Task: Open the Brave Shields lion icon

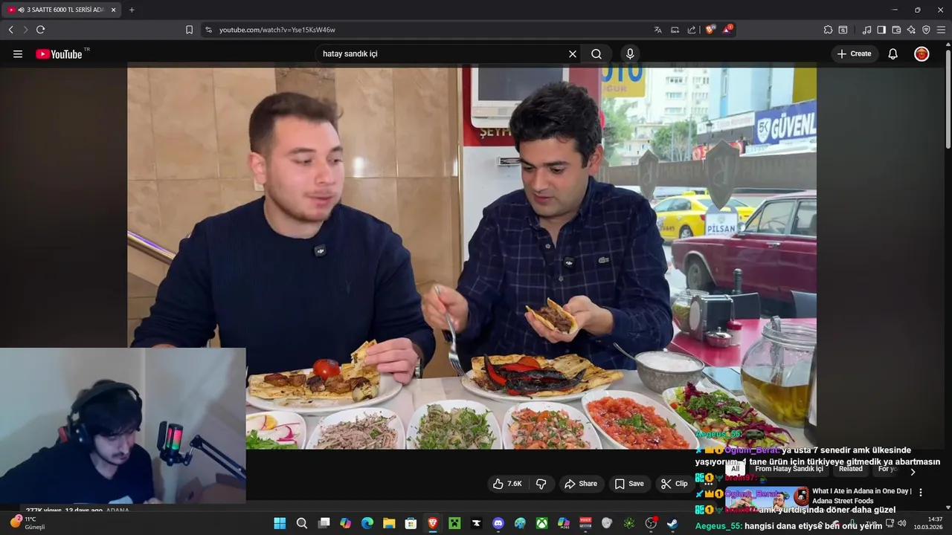Action: [x=710, y=30]
